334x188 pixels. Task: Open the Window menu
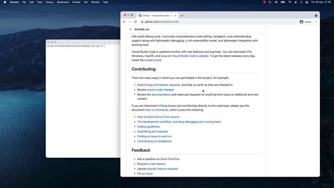coord(95,2)
